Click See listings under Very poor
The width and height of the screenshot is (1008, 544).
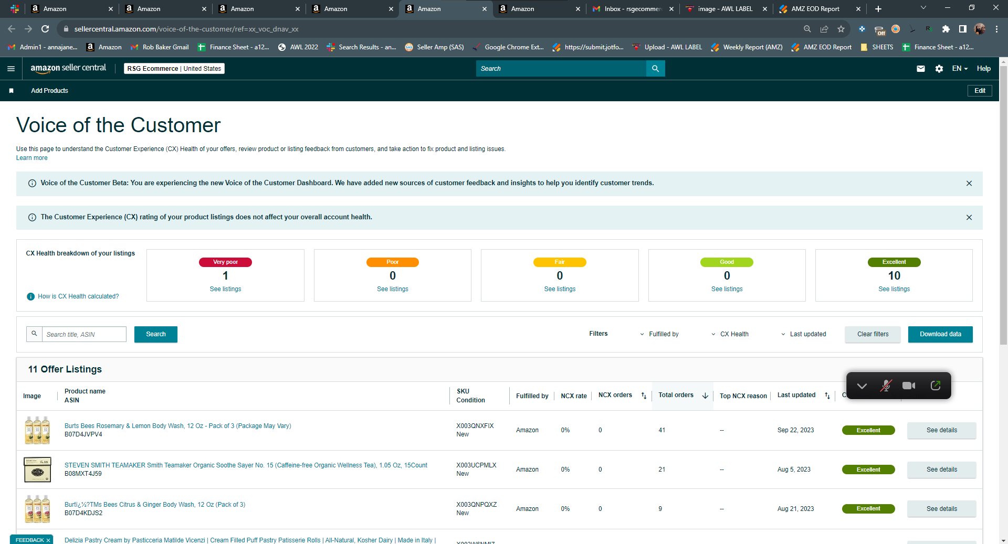(x=225, y=289)
